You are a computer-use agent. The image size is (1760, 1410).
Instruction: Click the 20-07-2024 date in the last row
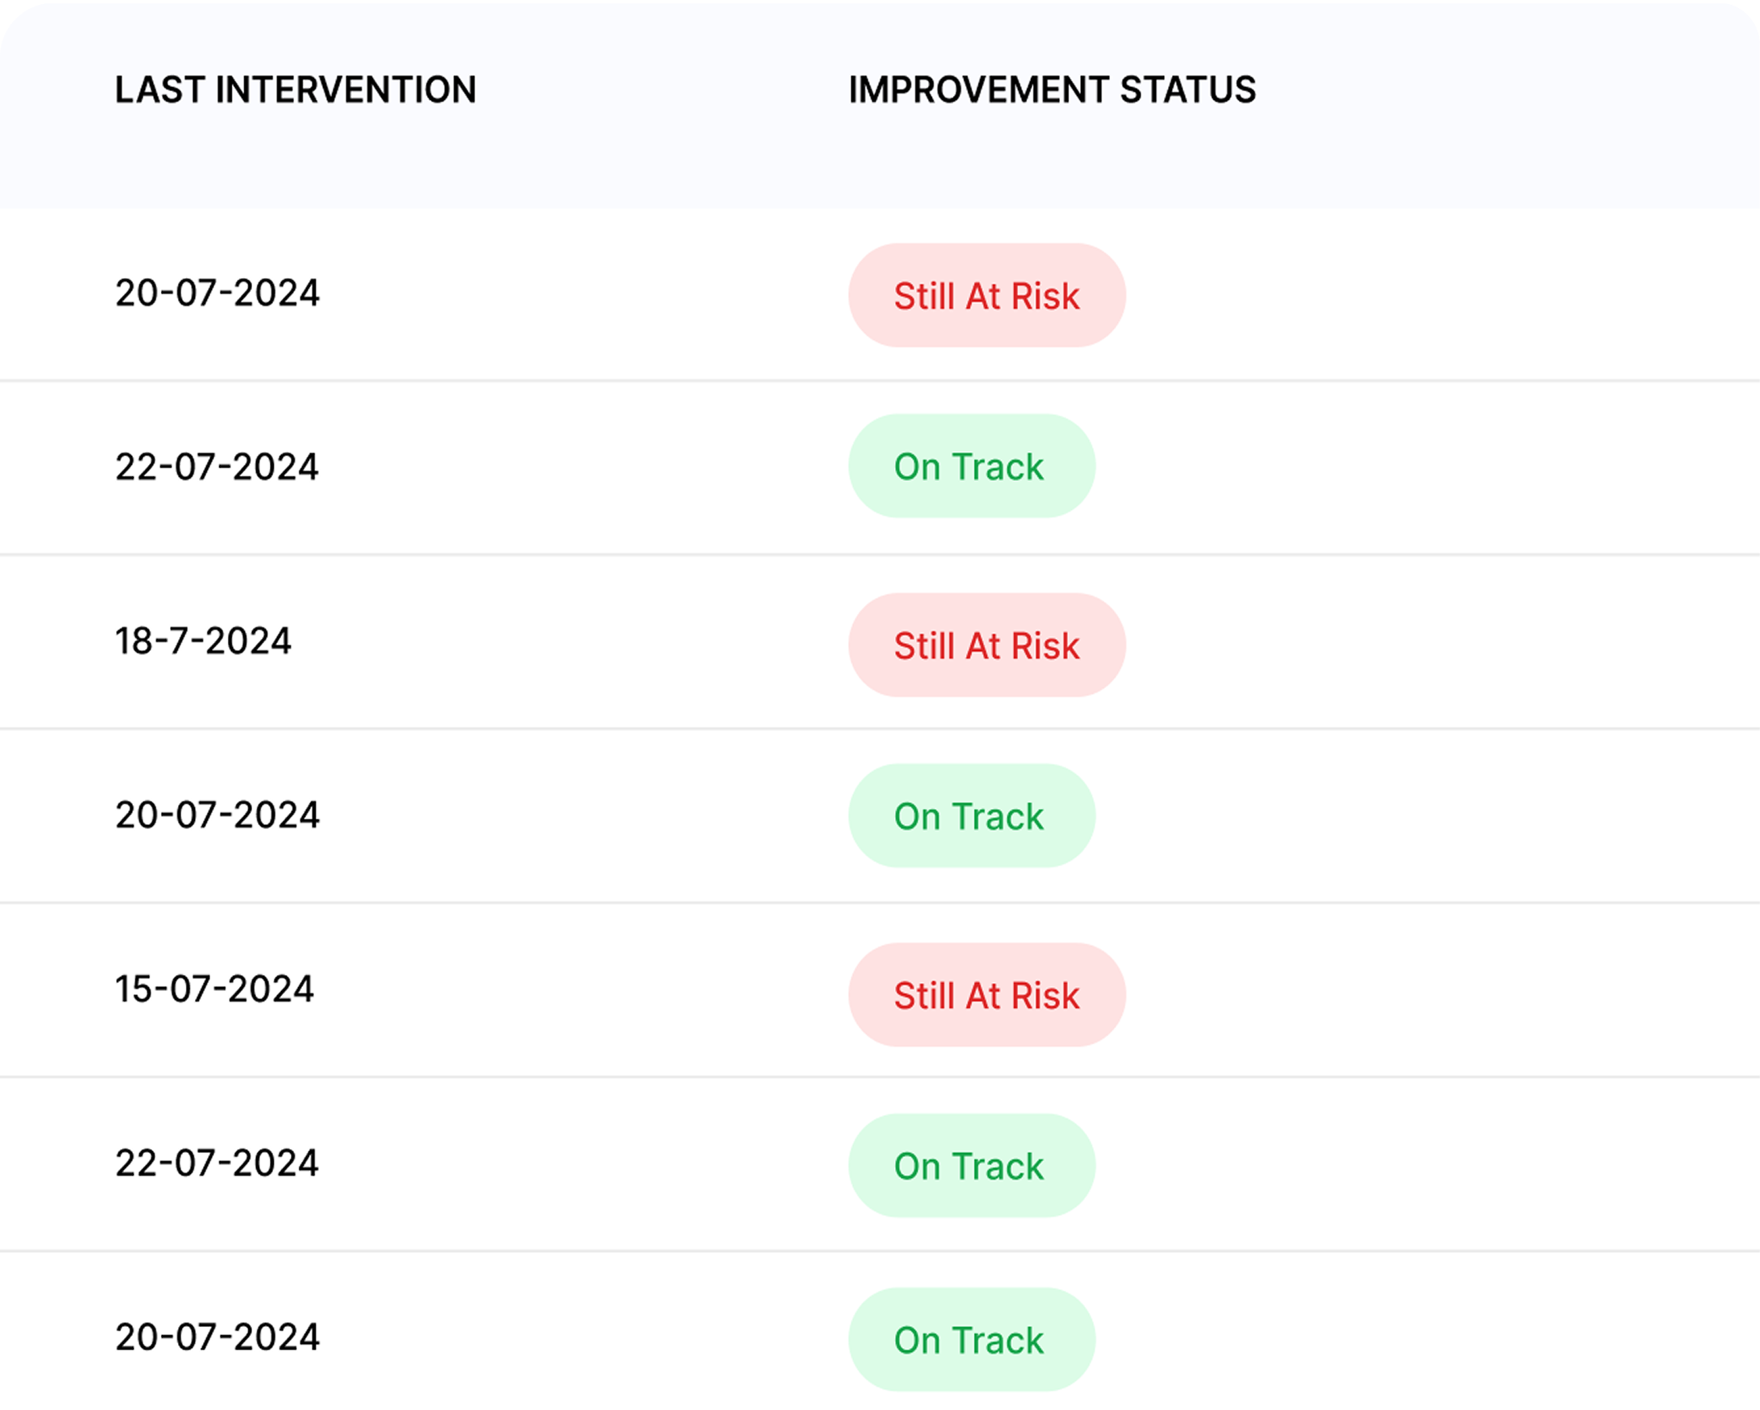click(x=217, y=1337)
